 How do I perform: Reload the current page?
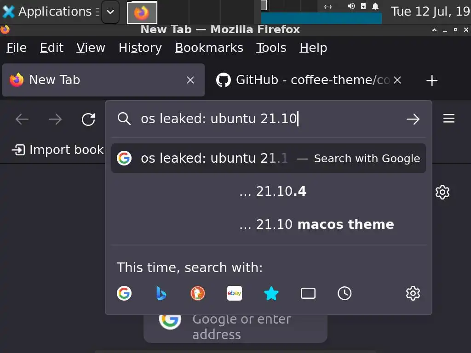coord(88,120)
